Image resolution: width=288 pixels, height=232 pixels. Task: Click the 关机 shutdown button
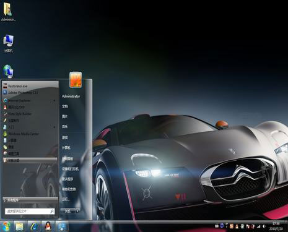click(68, 211)
